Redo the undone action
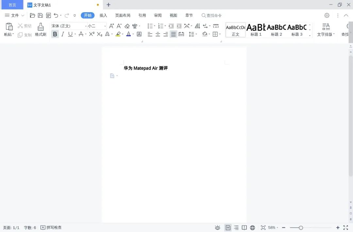Screen dimensions: 353x232 67,15
